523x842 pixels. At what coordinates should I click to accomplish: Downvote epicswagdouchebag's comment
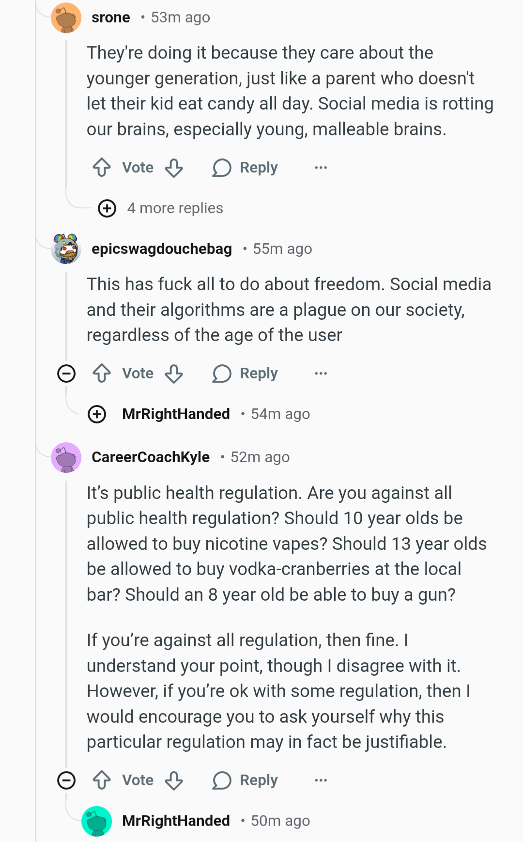[x=174, y=374]
